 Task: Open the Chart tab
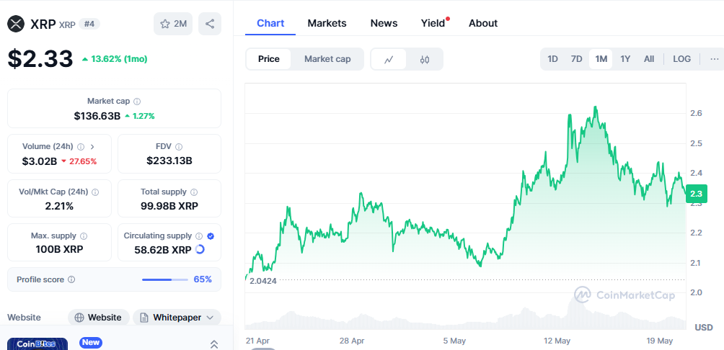pyautogui.click(x=270, y=23)
